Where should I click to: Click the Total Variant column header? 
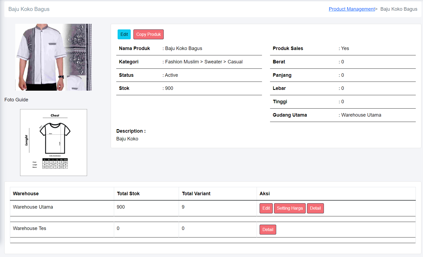[196, 194]
